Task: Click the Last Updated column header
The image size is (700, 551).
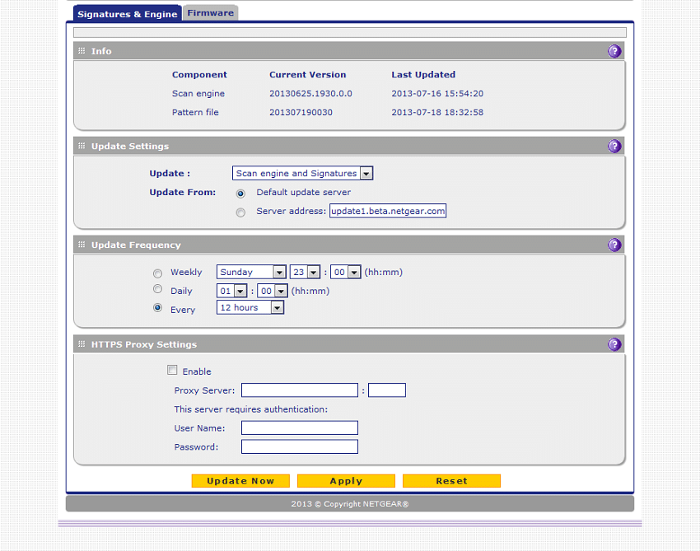Action: point(423,75)
